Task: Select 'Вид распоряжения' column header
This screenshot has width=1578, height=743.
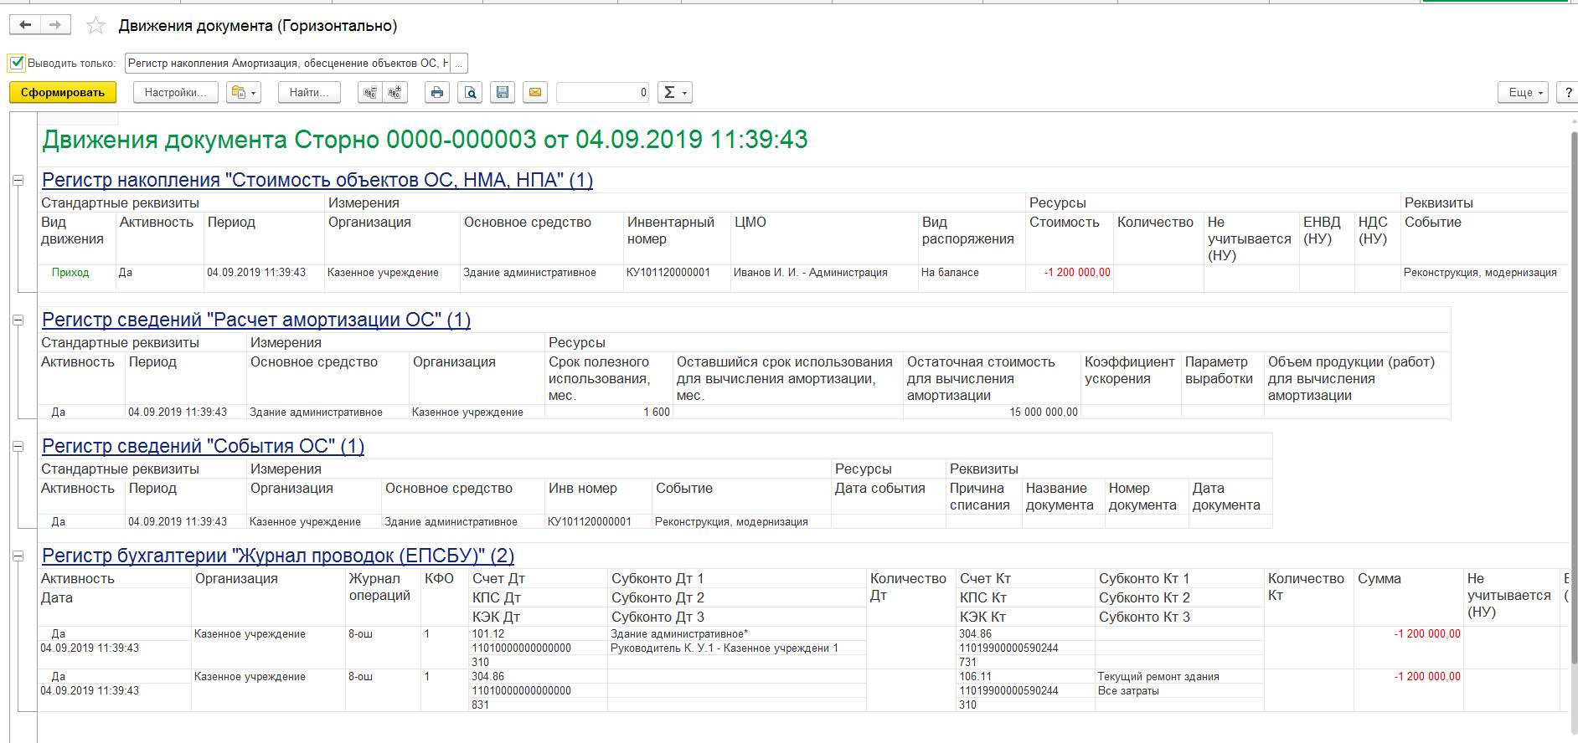Action: (967, 231)
